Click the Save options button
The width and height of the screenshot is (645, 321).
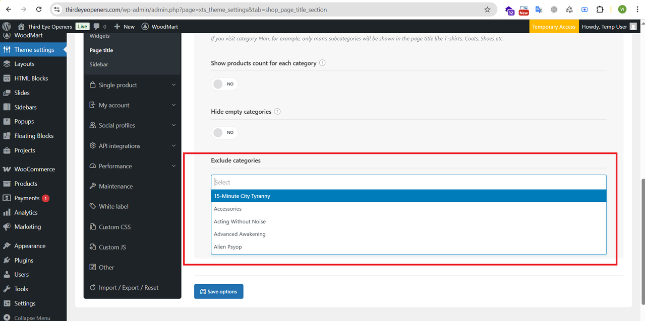coord(219,291)
